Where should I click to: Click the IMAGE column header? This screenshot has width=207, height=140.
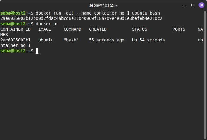pos(45,29)
